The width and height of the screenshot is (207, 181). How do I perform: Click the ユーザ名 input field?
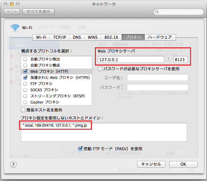158,77
